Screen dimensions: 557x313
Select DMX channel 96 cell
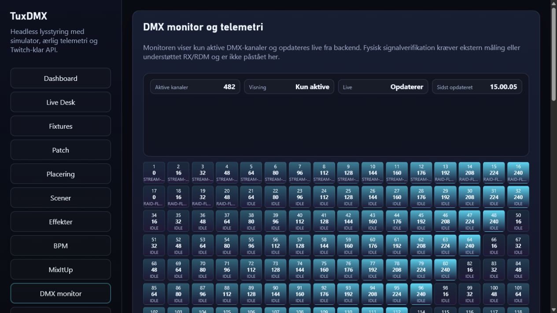coord(421,294)
